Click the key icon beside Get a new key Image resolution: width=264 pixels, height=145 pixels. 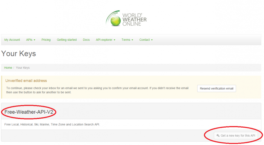pyautogui.click(x=218, y=136)
